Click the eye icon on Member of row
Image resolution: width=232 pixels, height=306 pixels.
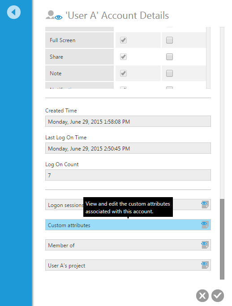pos(205,245)
